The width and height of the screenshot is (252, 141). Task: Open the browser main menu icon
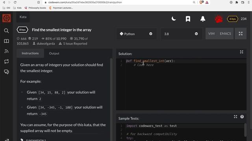pyautogui.click(x=248, y=2)
